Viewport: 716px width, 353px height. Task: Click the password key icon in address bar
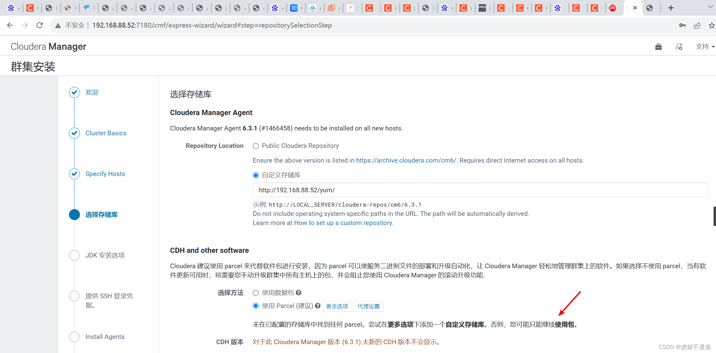coord(682,25)
